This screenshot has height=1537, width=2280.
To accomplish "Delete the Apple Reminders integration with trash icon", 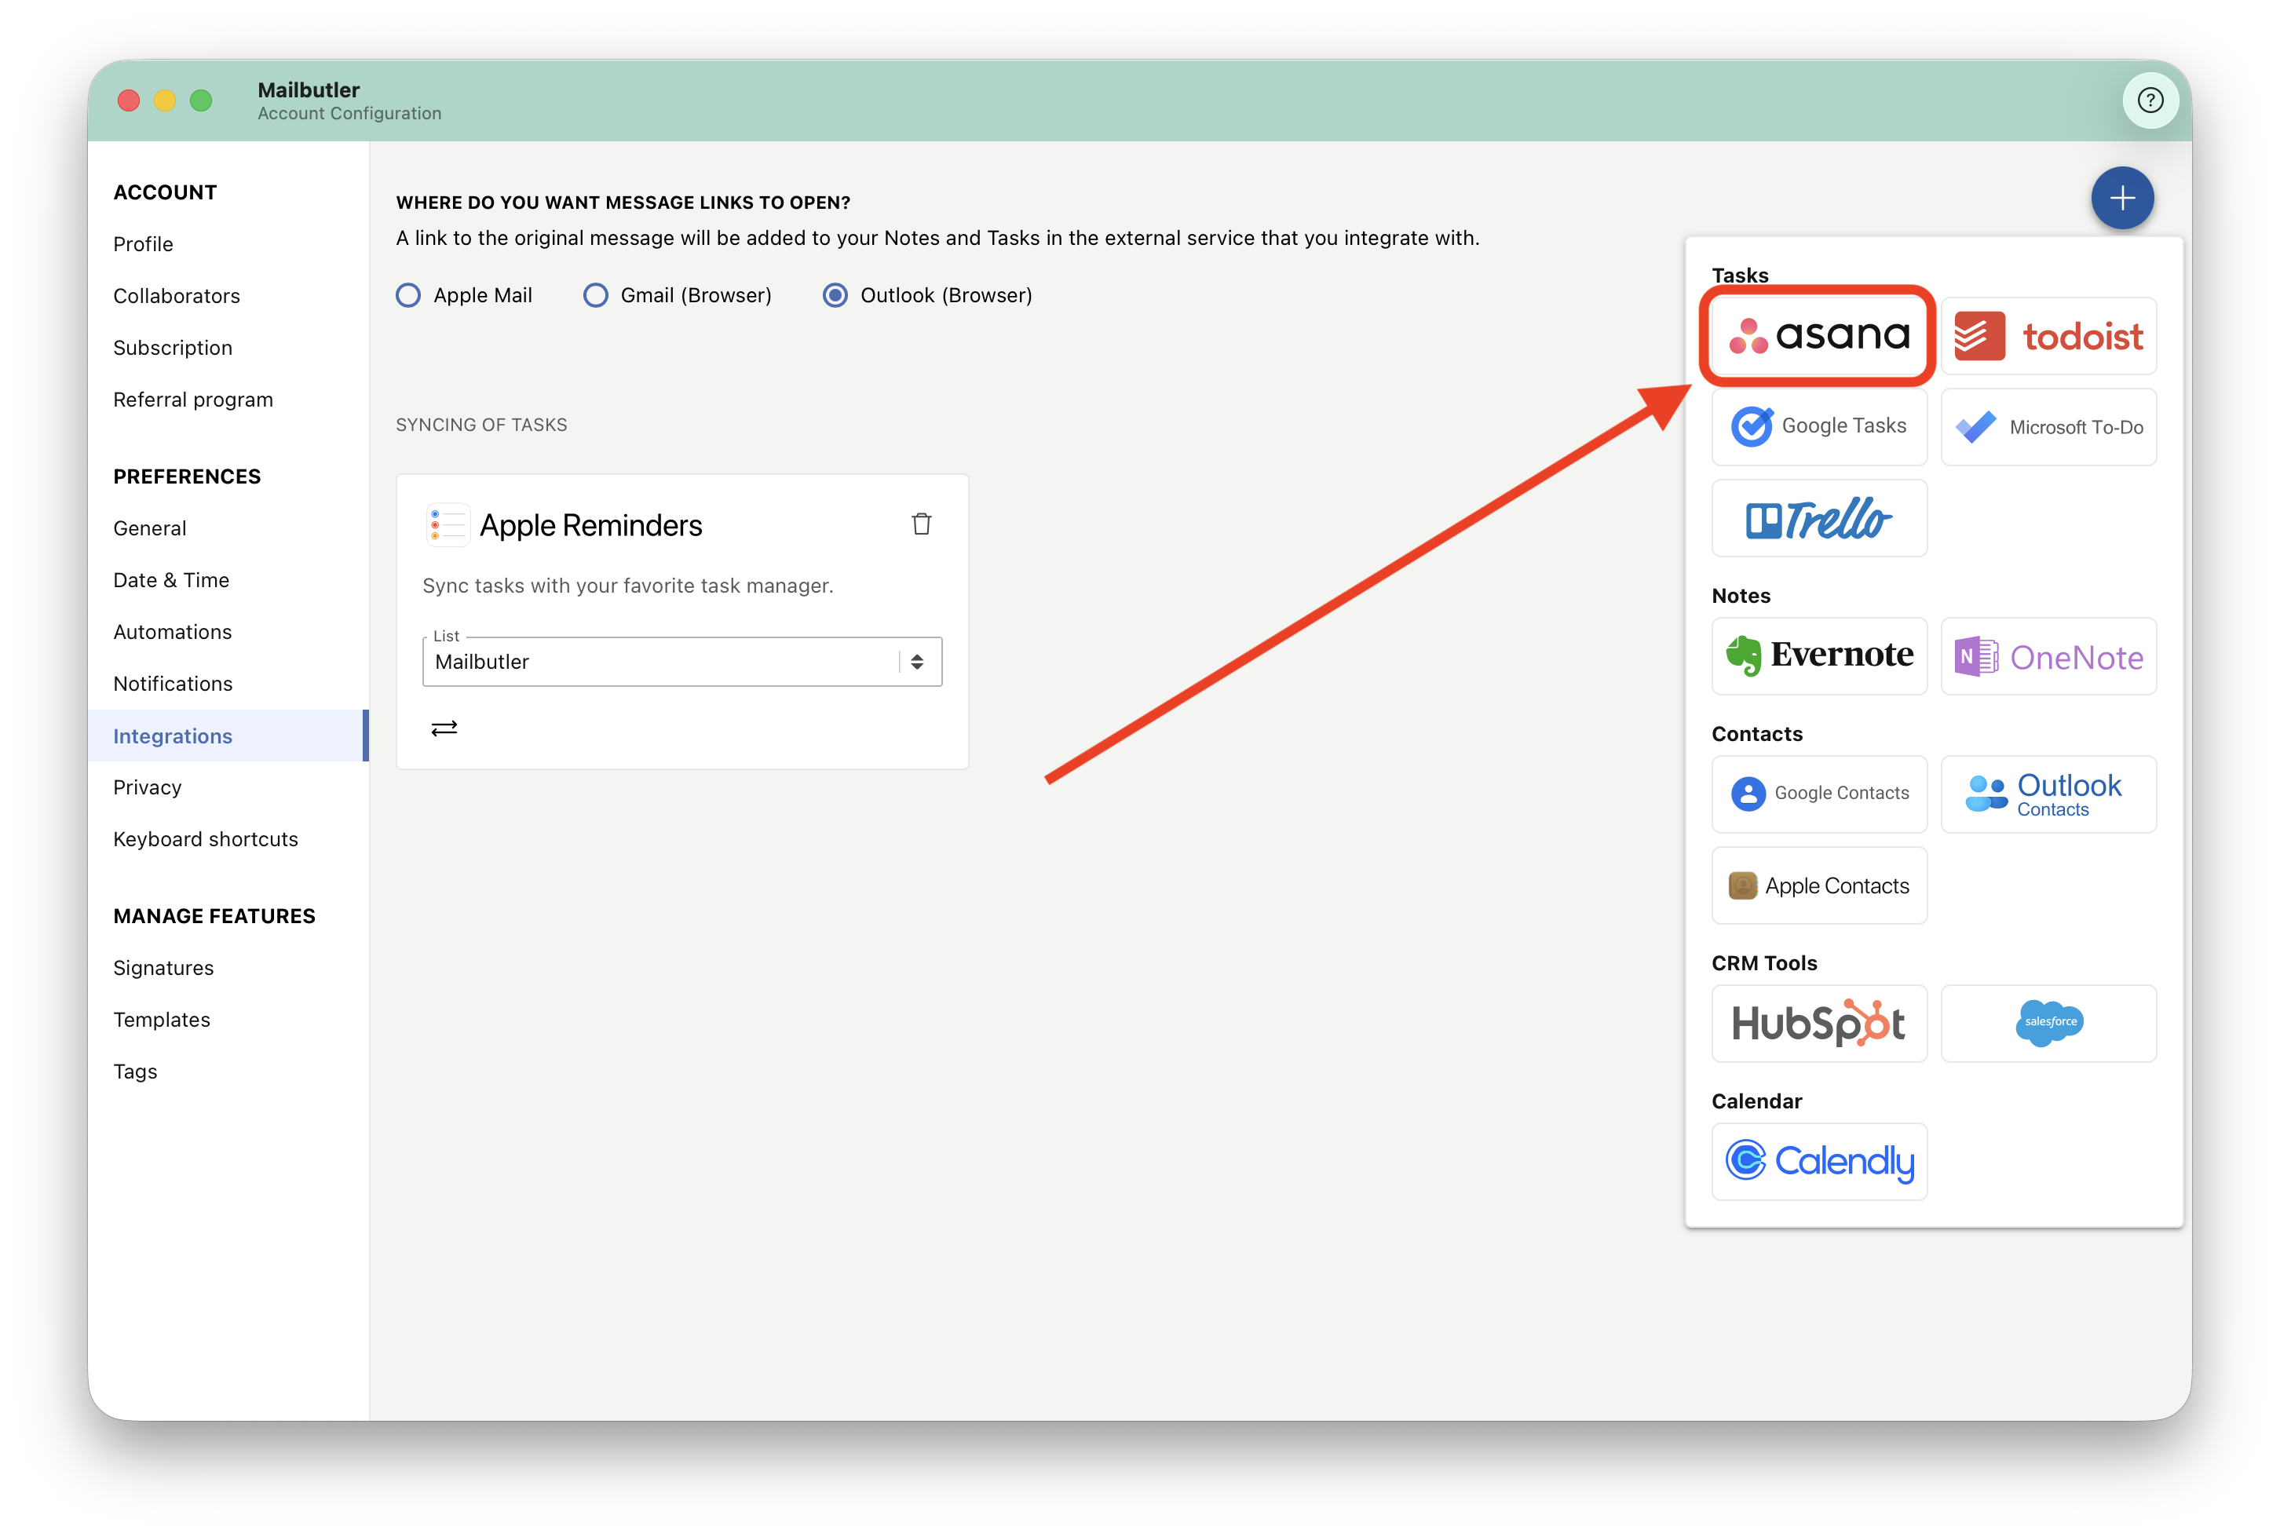I will point(920,524).
